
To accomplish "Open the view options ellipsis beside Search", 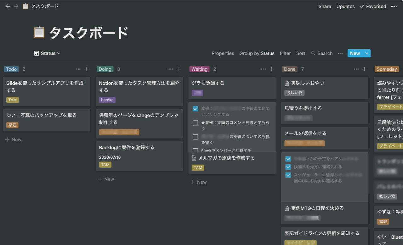I will tap(340, 53).
